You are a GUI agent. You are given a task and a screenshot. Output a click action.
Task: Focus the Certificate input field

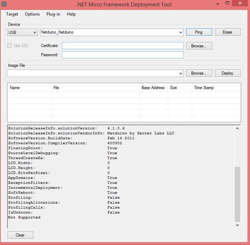(123, 46)
